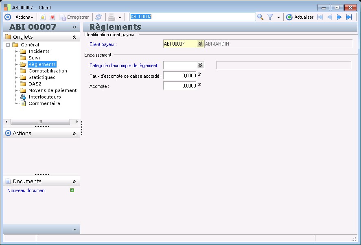Collapse the ABI 00007 side panel
Image resolution: width=361 pixels, height=245 pixels.
74,27
